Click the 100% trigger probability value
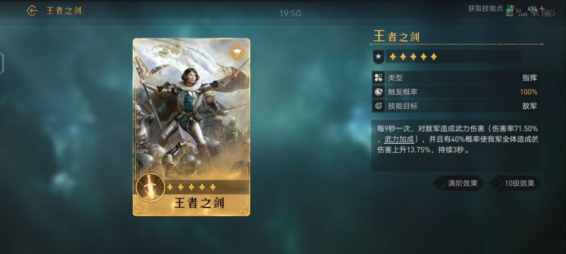 tap(528, 92)
